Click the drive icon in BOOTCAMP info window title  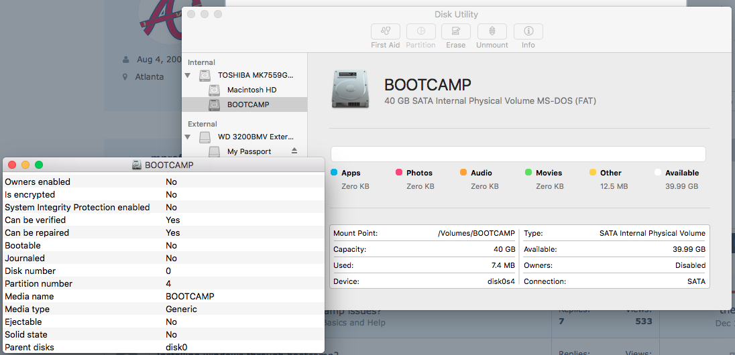(136, 165)
